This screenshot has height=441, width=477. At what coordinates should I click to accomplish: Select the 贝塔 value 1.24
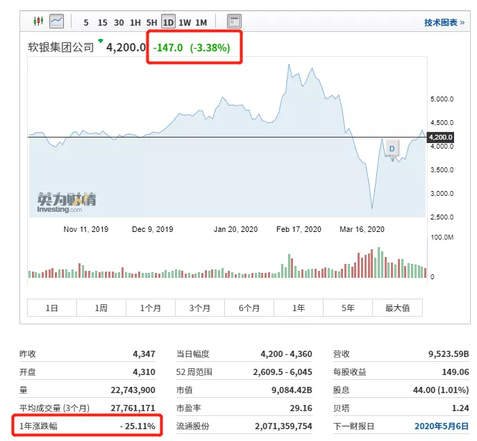[x=460, y=408]
